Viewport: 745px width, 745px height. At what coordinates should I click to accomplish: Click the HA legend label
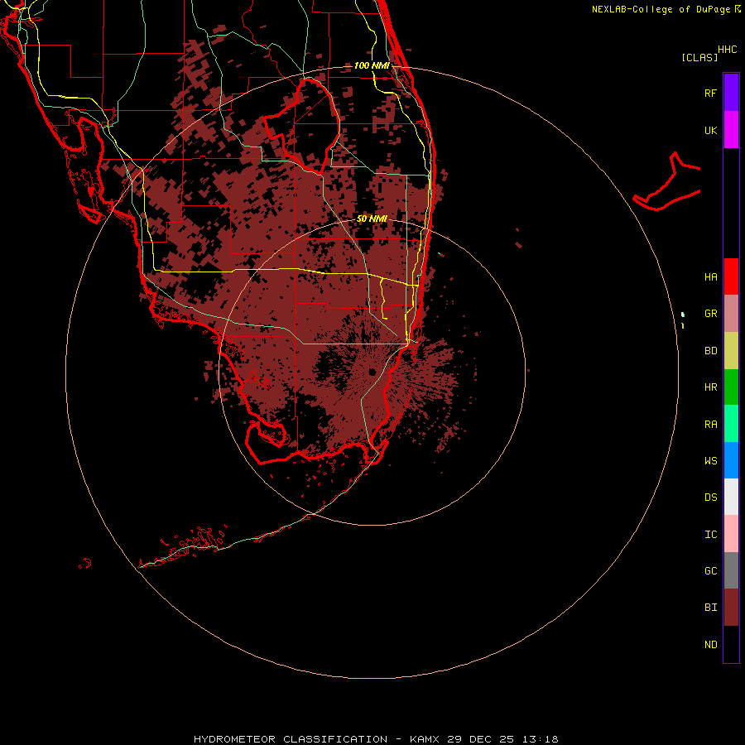(710, 277)
